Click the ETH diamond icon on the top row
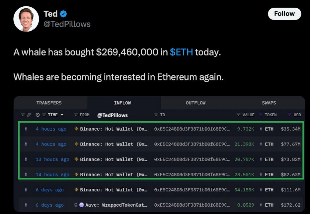Image resolution: width=310 pixels, height=214 pixels. click(26, 129)
